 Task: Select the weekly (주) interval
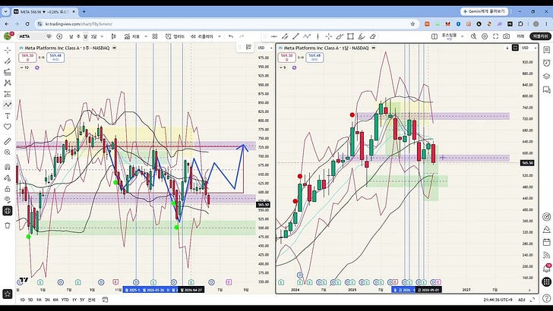coord(78,36)
